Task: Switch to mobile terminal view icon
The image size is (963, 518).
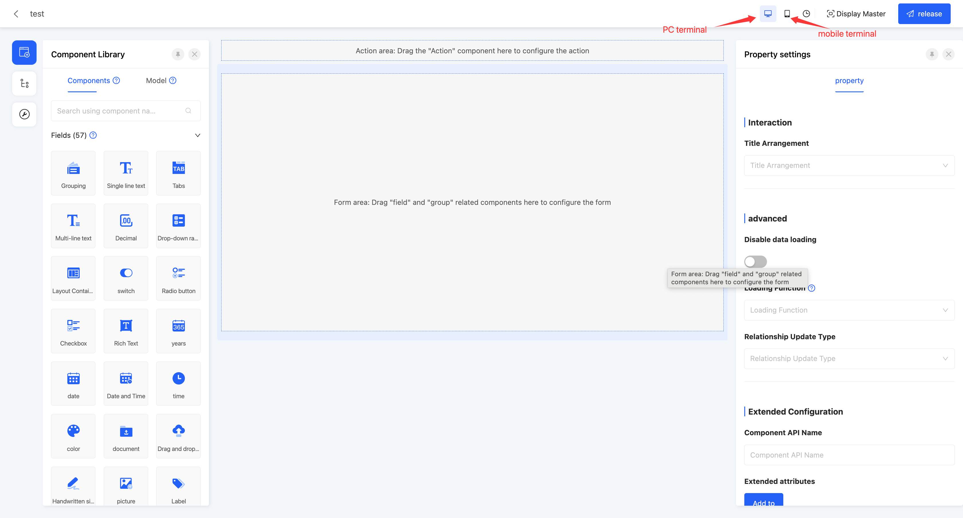Action: click(786, 14)
